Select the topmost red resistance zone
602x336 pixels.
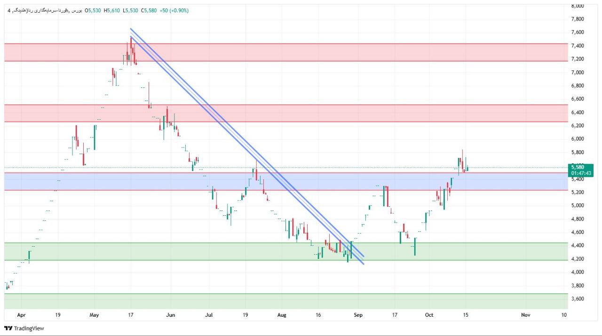(282, 52)
